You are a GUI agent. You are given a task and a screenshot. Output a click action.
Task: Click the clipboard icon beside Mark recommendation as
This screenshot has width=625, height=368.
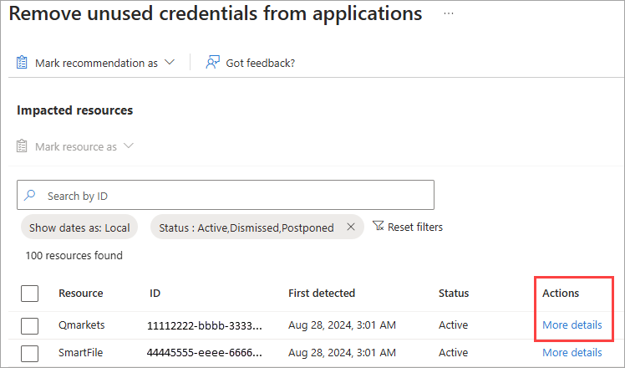tap(23, 63)
